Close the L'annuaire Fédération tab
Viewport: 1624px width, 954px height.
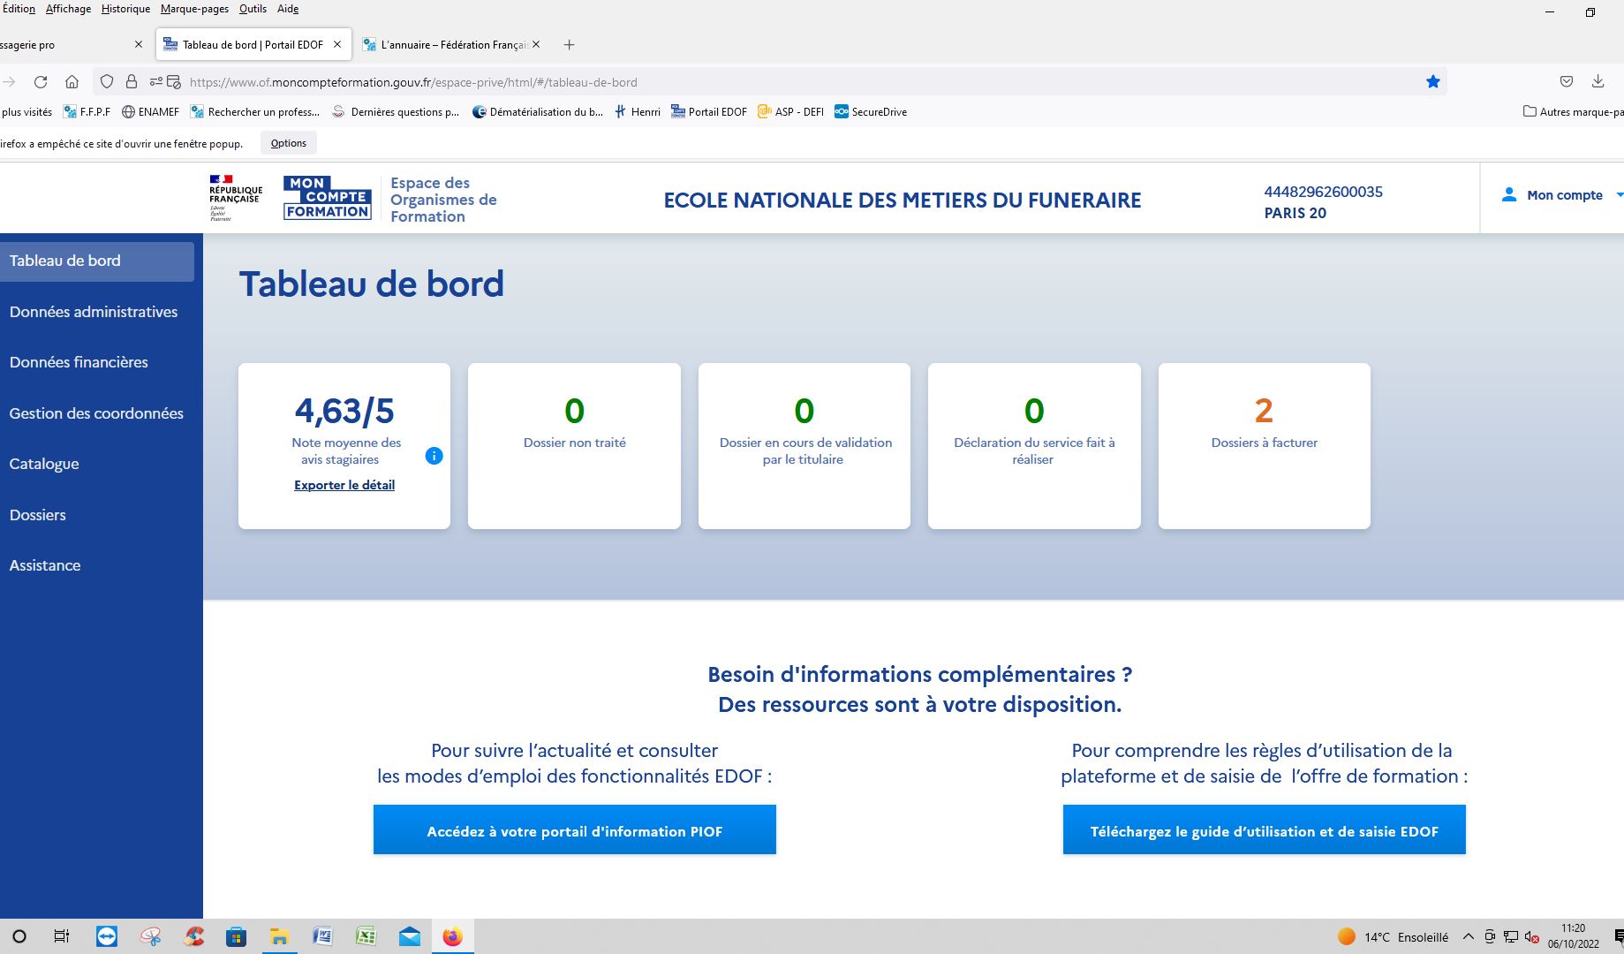(x=536, y=44)
